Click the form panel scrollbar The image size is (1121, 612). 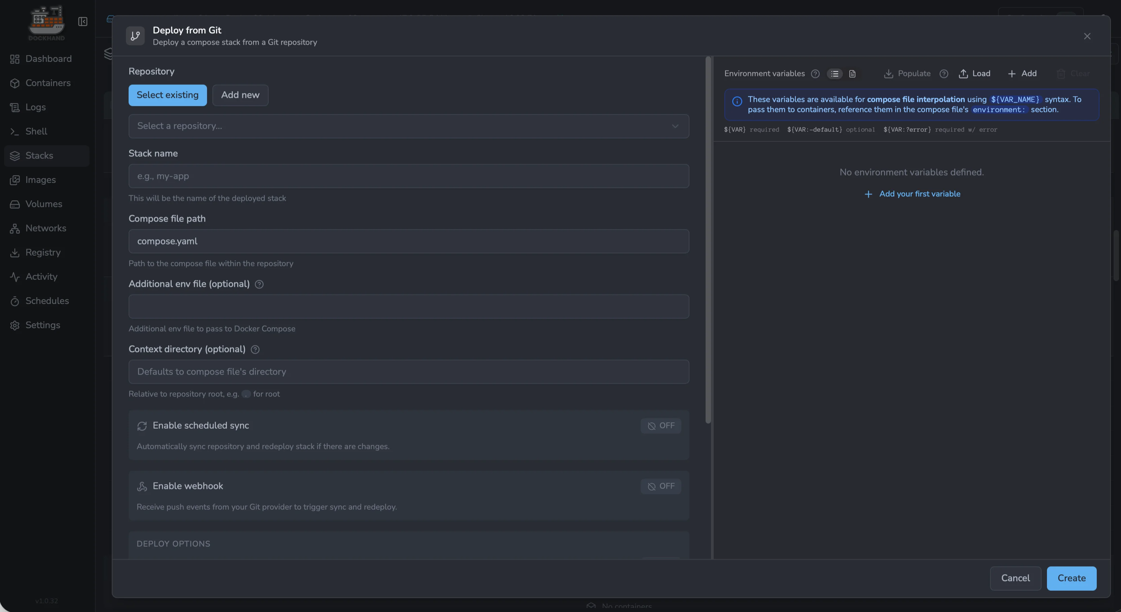point(708,240)
